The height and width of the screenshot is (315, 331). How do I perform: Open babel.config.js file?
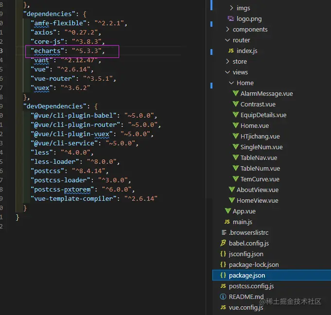click(x=249, y=243)
